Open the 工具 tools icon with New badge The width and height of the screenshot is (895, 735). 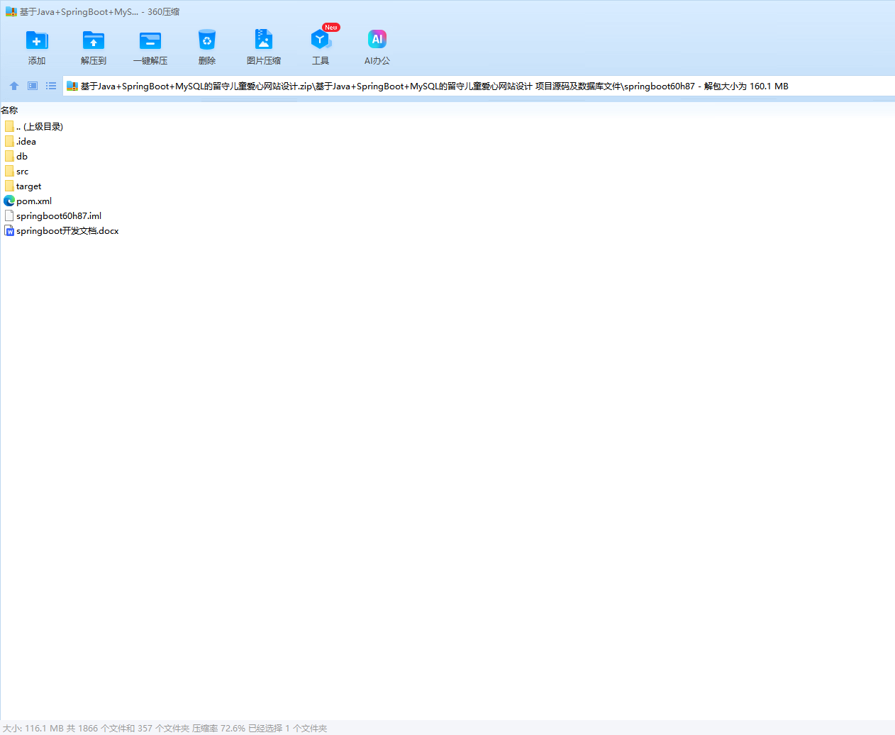[x=321, y=40]
